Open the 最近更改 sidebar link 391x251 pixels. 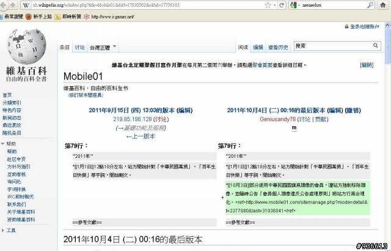pyautogui.click(x=12, y=125)
